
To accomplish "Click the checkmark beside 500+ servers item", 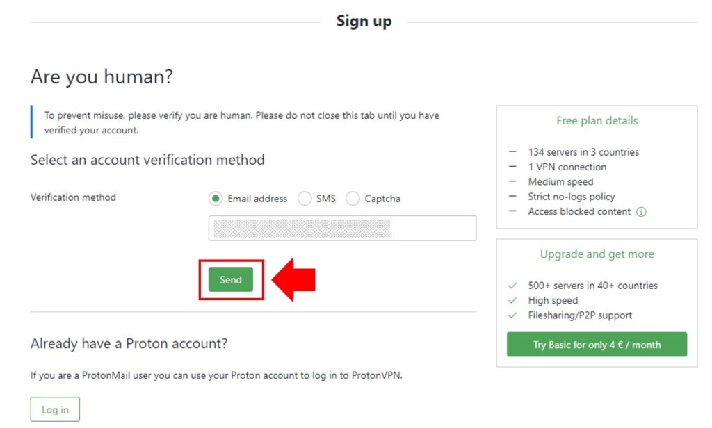I will tap(512, 285).
